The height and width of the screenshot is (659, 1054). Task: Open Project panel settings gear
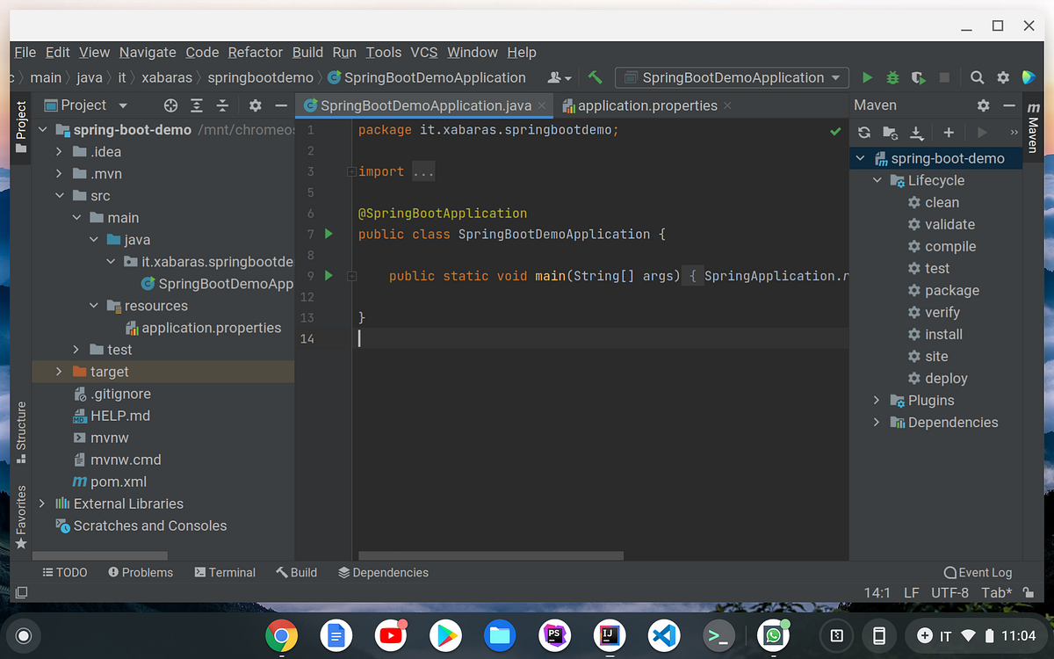[256, 105]
